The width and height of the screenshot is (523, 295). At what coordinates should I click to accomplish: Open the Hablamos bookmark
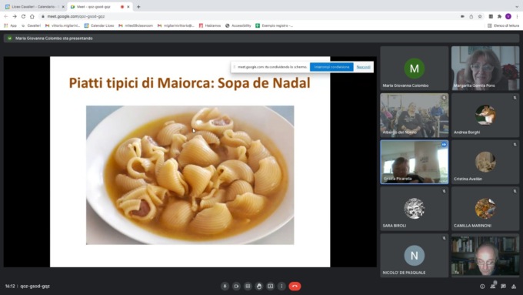(210, 25)
